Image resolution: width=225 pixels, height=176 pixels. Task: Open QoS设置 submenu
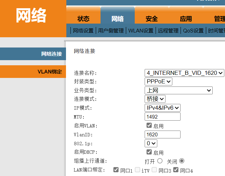point(193,31)
